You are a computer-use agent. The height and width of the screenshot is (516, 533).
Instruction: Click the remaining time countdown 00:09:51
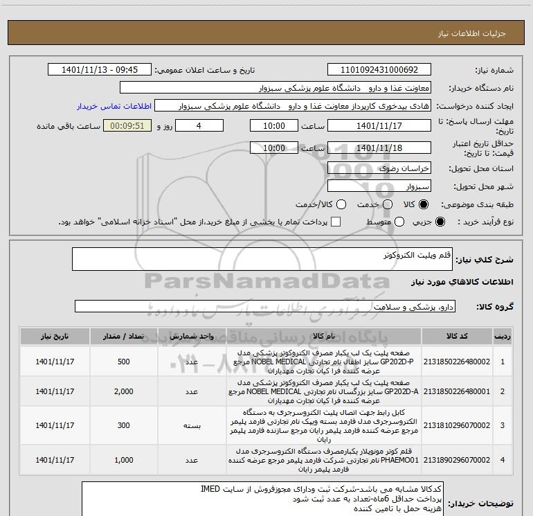pos(127,125)
